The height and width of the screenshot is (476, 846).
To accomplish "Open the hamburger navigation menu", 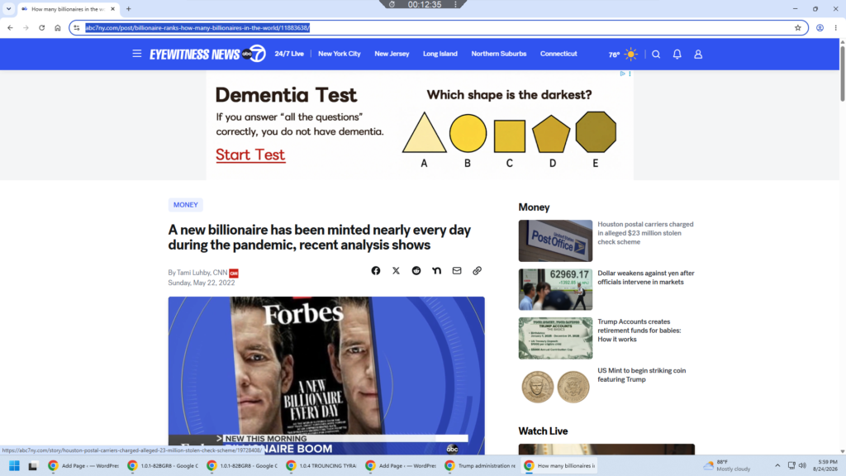I will point(137,54).
